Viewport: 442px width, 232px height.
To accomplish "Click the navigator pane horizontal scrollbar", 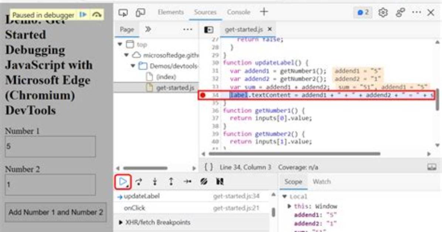I will click(145, 168).
